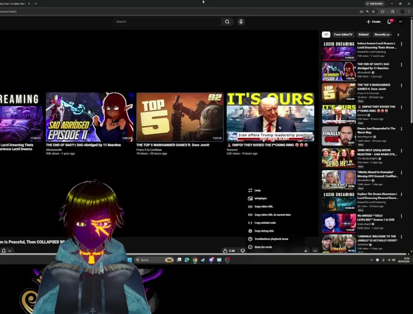Screen dimensions: 413x314
Task: Click volume icon in system tray
Action: pyautogui.click(x=393, y=260)
